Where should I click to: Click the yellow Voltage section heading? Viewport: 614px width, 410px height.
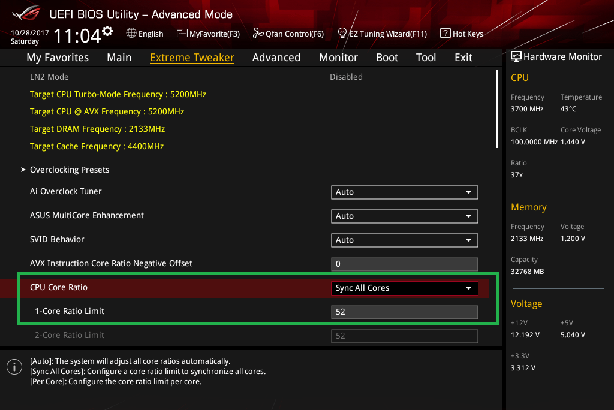(x=526, y=304)
